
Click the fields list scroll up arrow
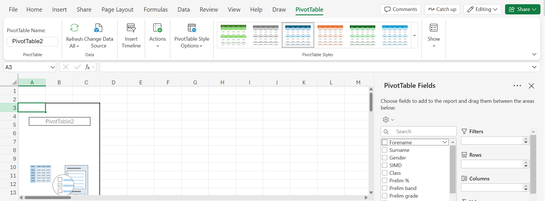(x=453, y=142)
